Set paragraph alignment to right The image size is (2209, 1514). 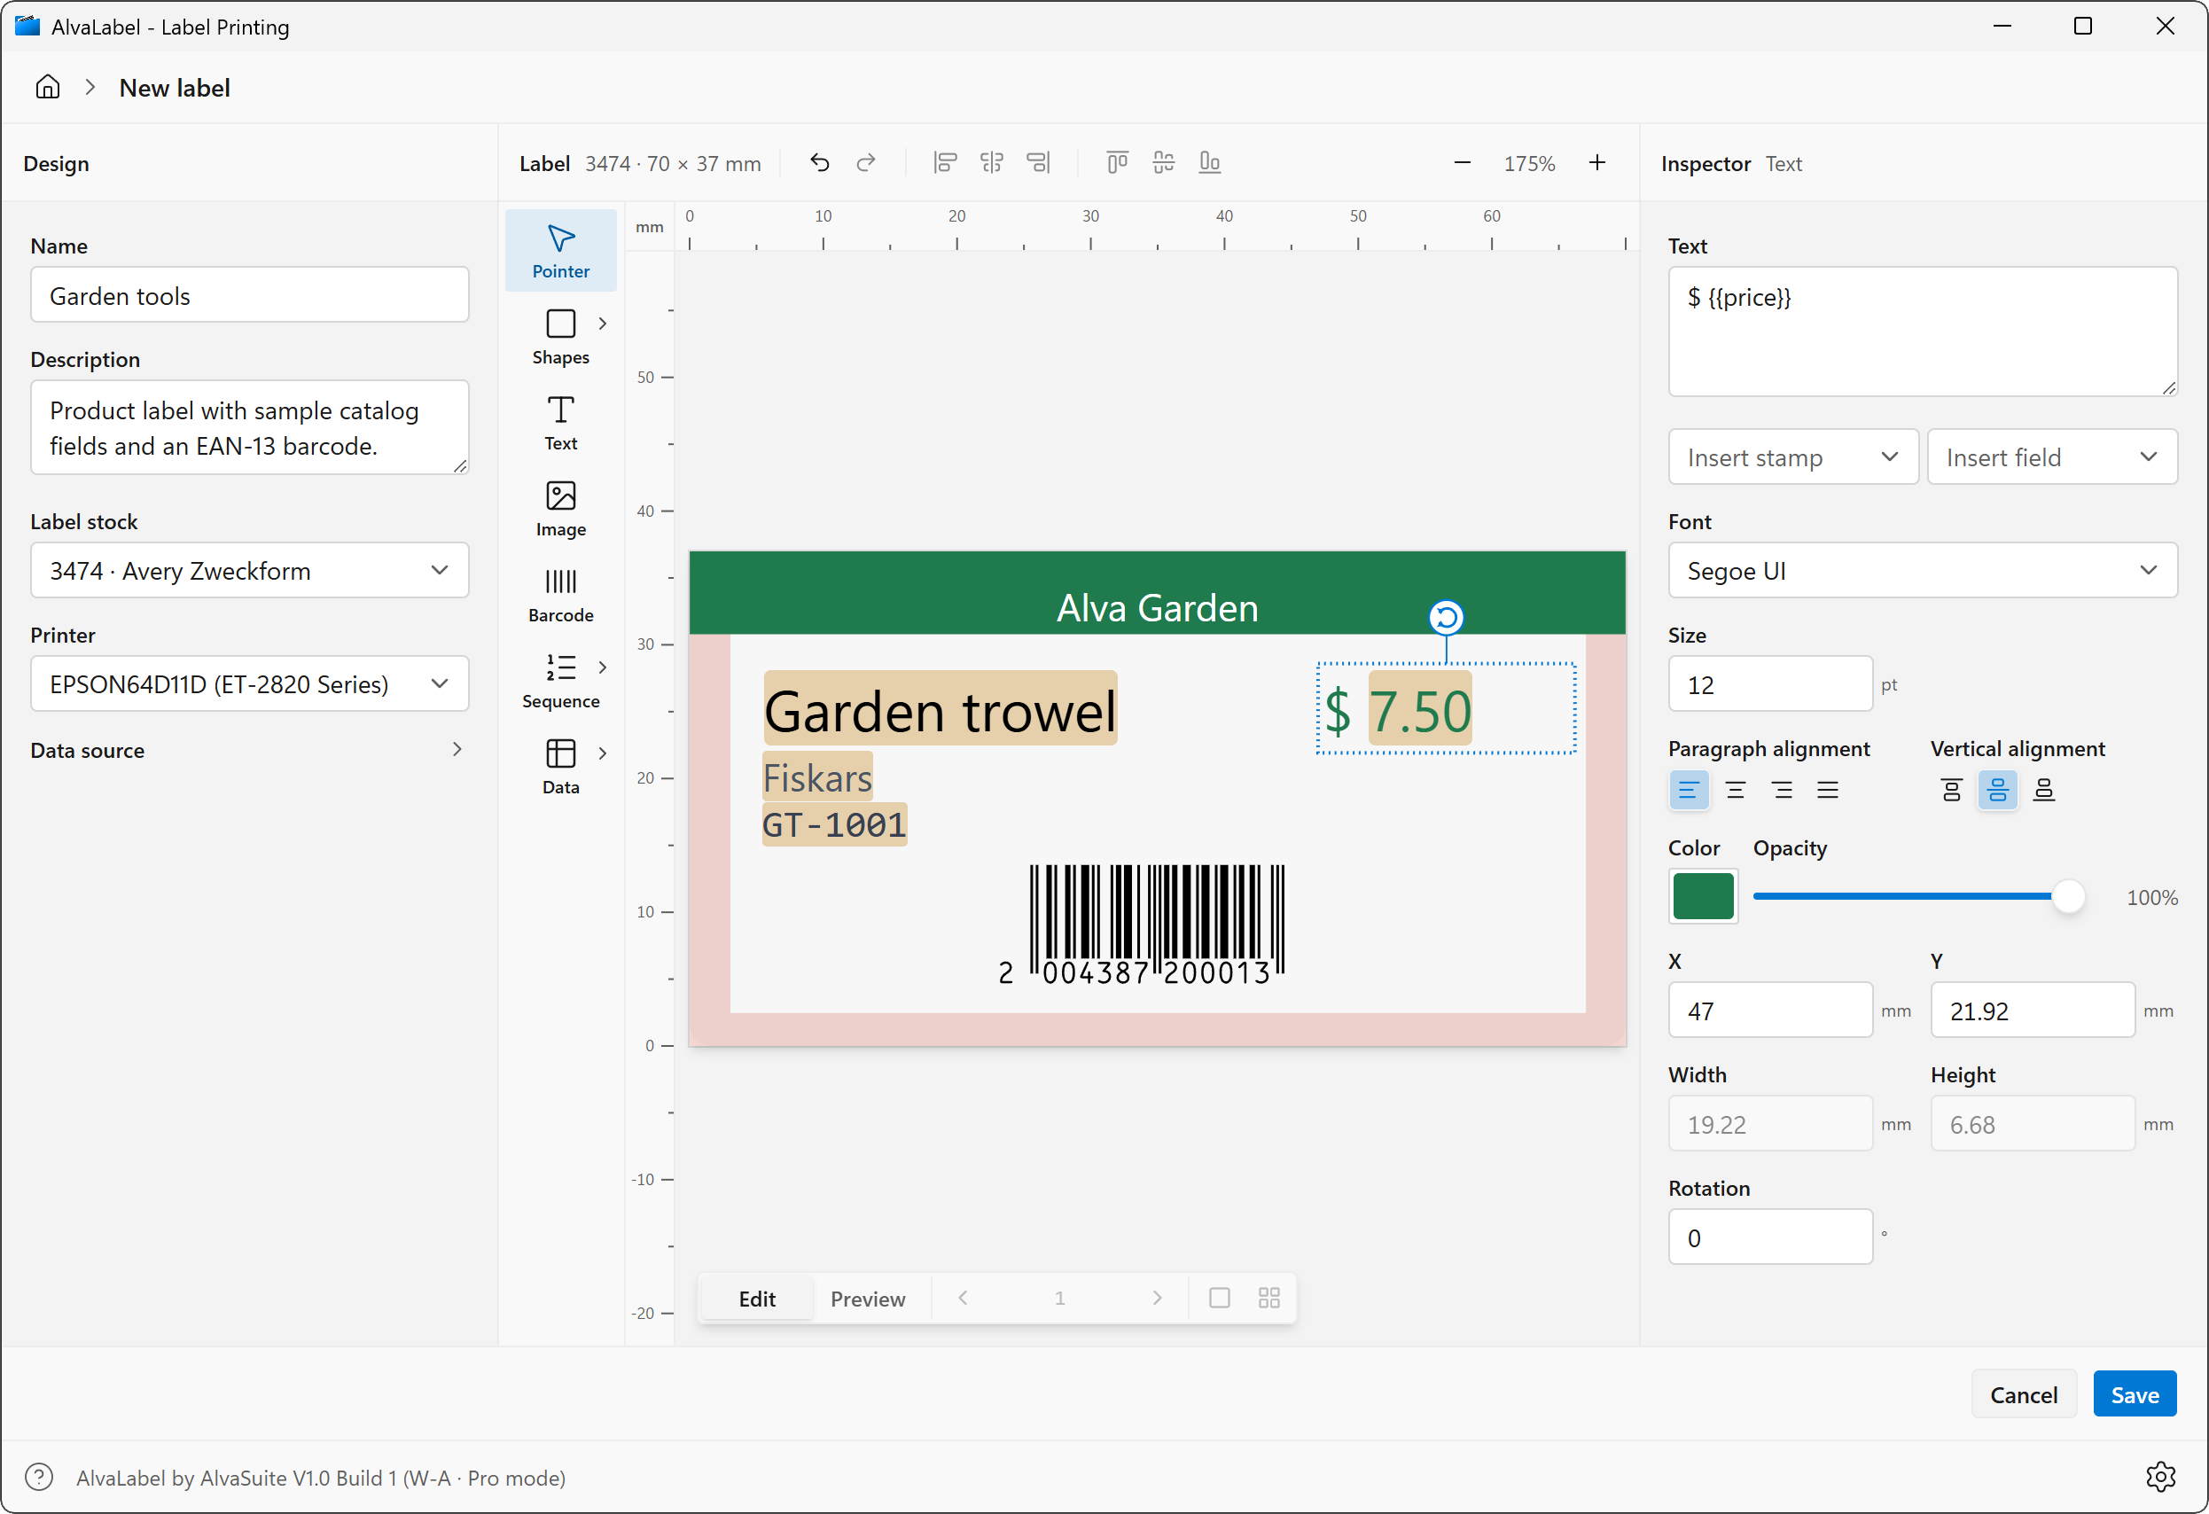point(1783,790)
